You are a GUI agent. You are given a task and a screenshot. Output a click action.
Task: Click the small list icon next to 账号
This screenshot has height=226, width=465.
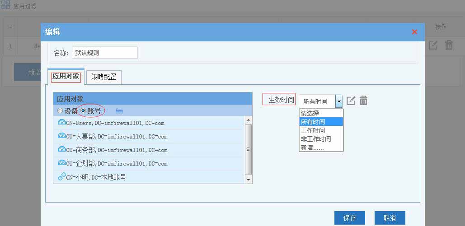point(119,111)
